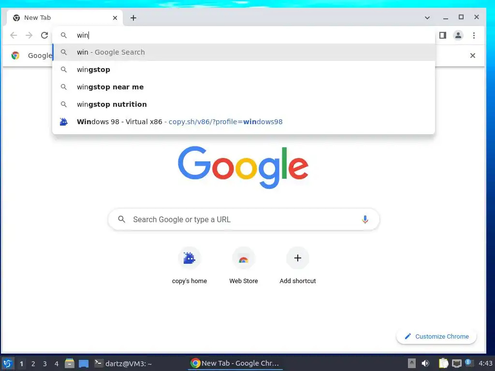
Task: Close the New Tab tab
Action: (115, 18)
